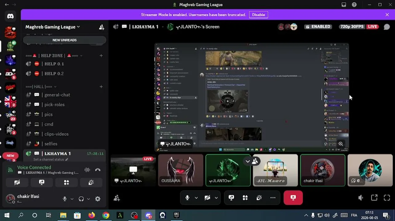
Task: Open the cmd channel
Action: [x=65, y=124]
